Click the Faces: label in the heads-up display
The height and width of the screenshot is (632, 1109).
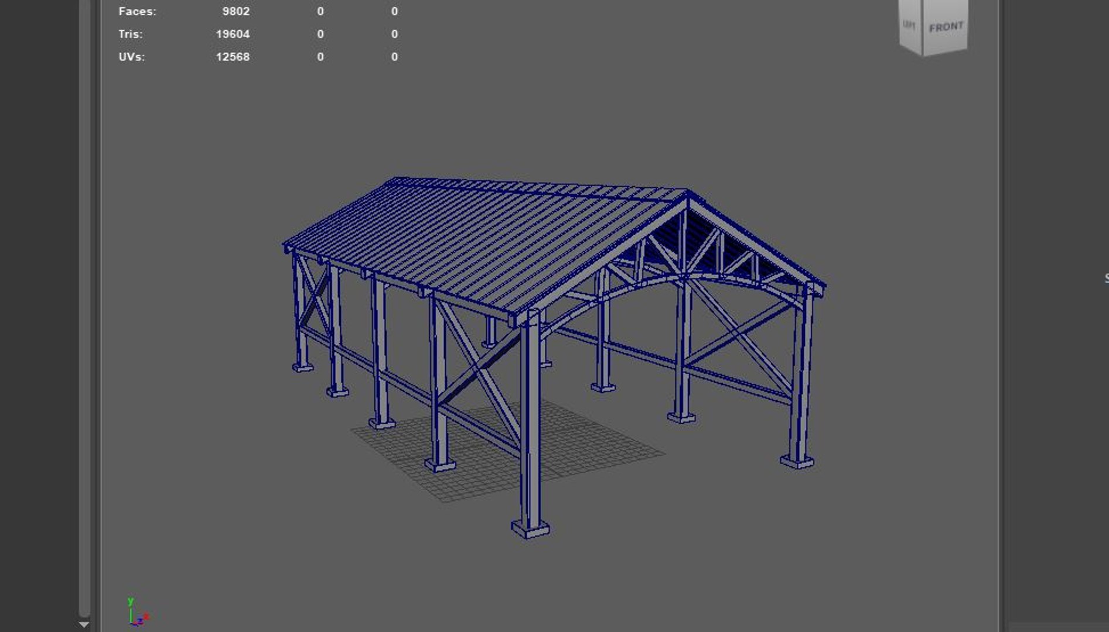[137, 11]
